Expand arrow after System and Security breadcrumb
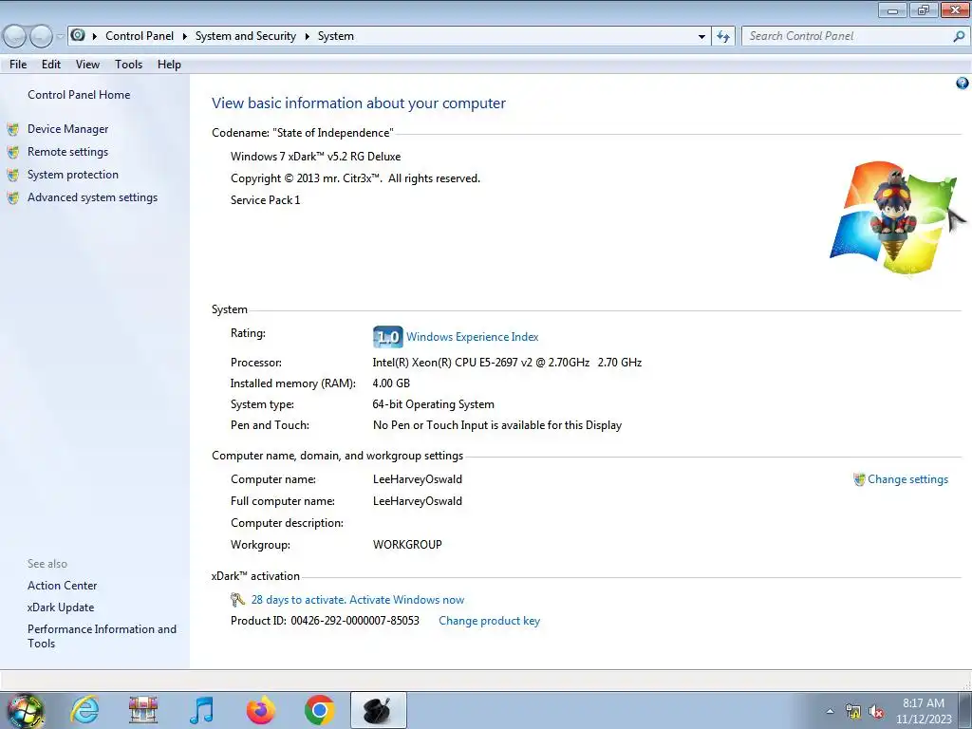972x729 pixels. click(307, 37)
